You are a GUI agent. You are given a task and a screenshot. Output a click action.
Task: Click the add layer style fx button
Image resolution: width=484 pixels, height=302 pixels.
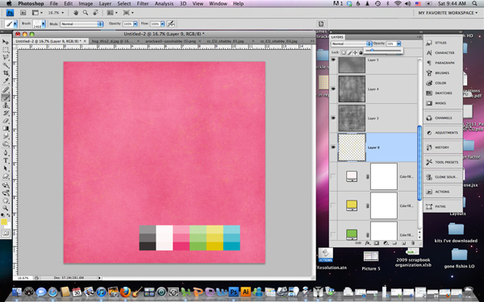(368, 243)
